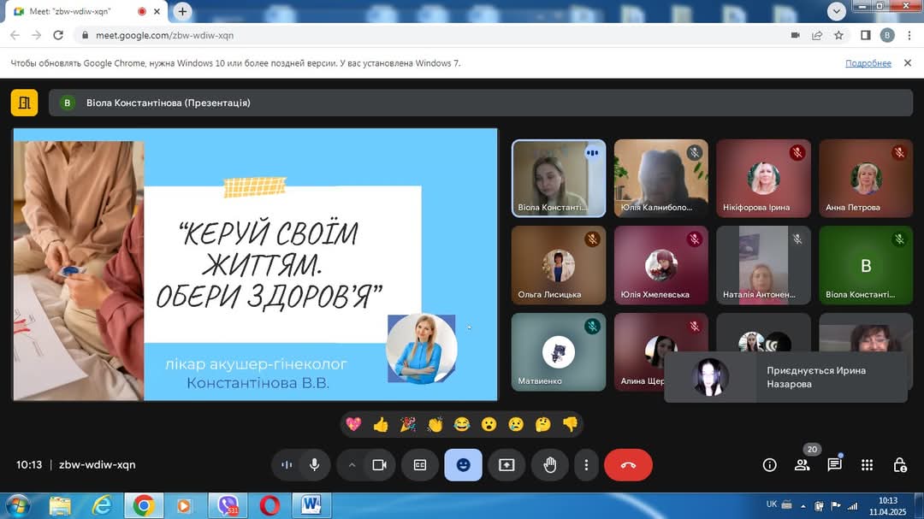The width and height of the screenshot is (924, 519).
Task: Toggle the camera on or off
Action: (x=380, y=465)
